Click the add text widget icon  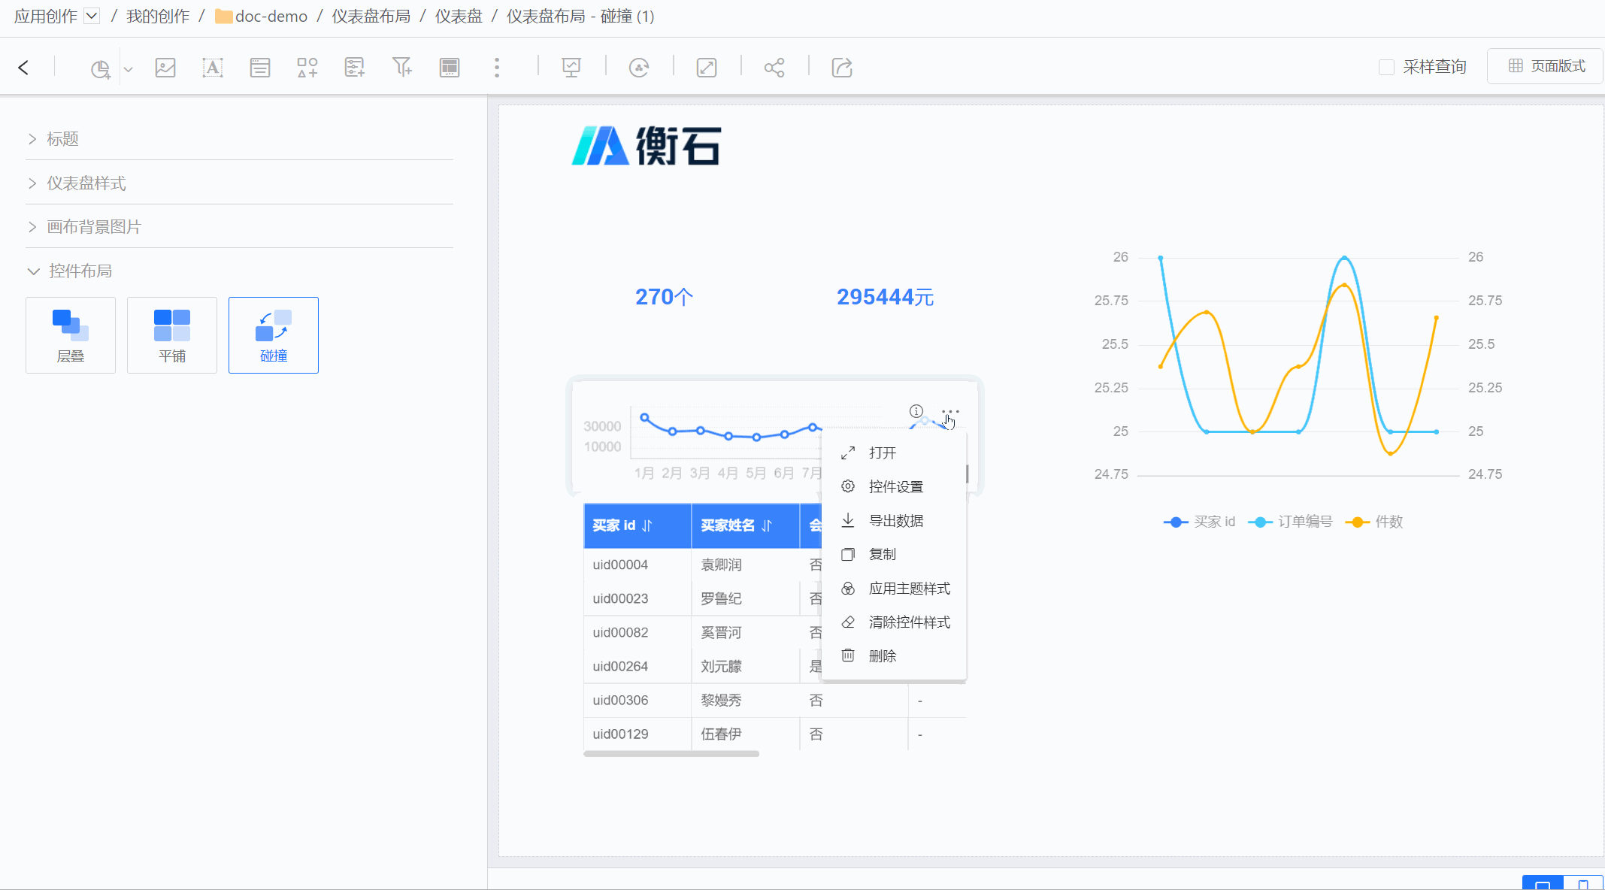(213, 68)
